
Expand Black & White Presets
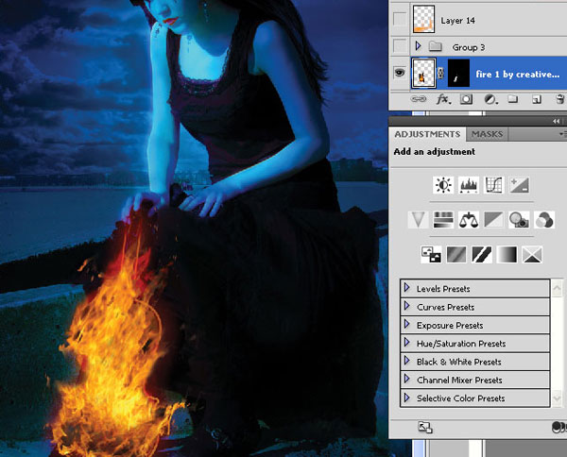click(x=407, y=361)
